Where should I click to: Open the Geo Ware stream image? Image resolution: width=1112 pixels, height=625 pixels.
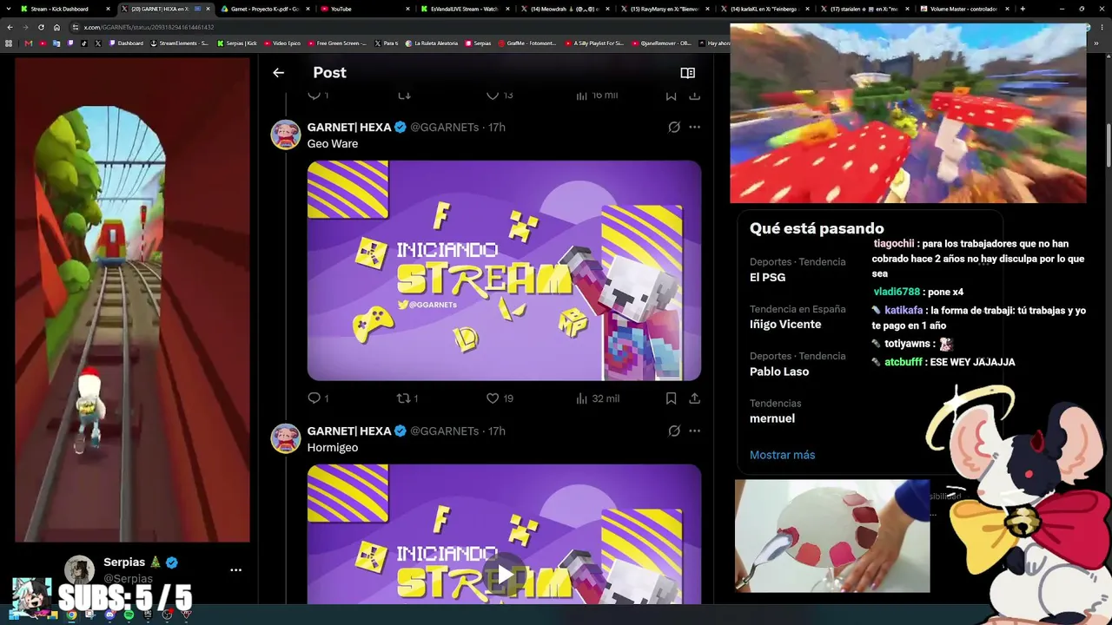(x=504, y=270)
